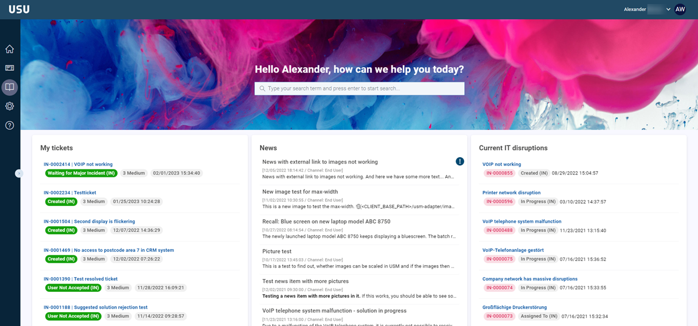Click the timestamp 03/10/2022 14:37:57

583,201
